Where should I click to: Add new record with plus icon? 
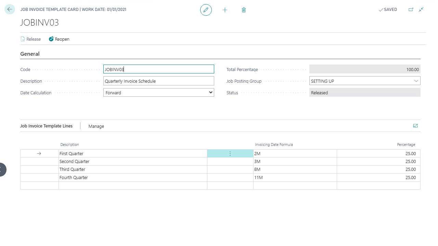225,10
